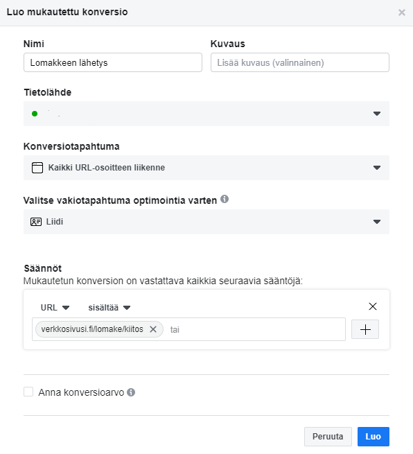Enable the Anna konversioarvo checkbox
Image resolution: width=413 pixels, height=454 pixels.
(x=28, y=392)
